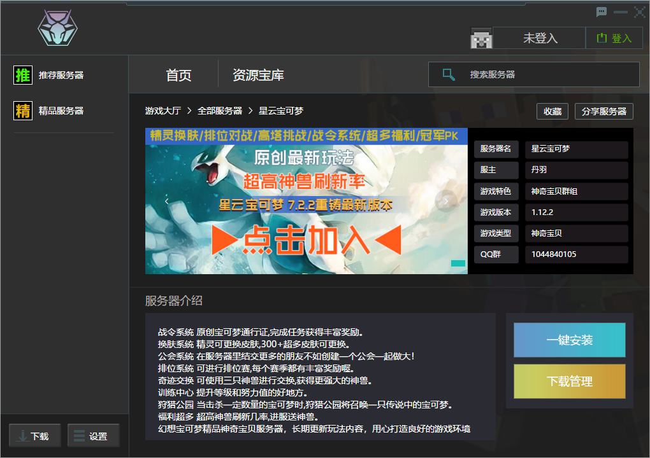Toggle 收藏 to favorite this server
650x458 pixels.
point(552,111)
